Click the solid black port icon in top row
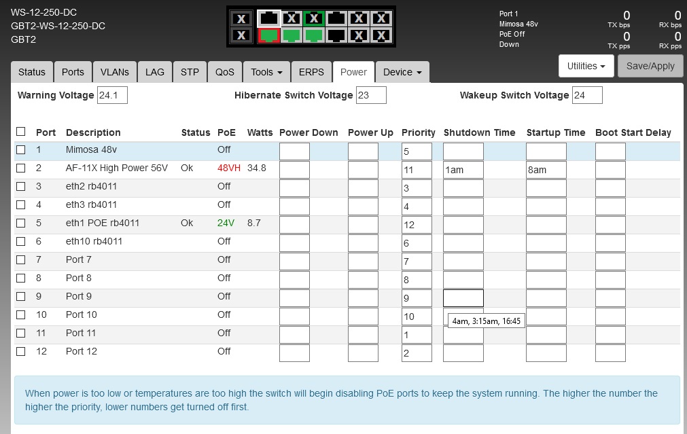 pos(336,18)
